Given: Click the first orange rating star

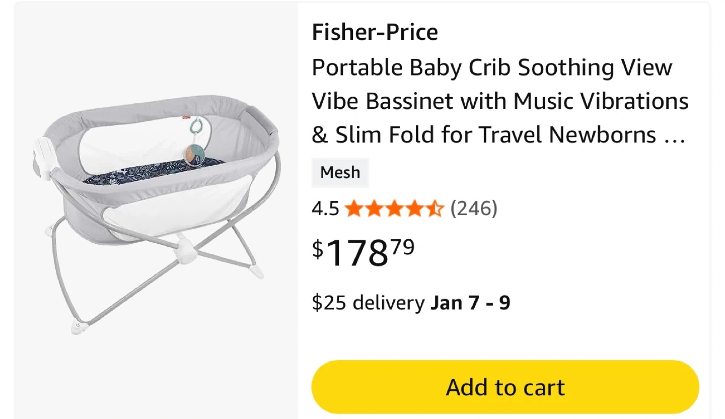Looking at the screenshot, I should coord(354,208).
